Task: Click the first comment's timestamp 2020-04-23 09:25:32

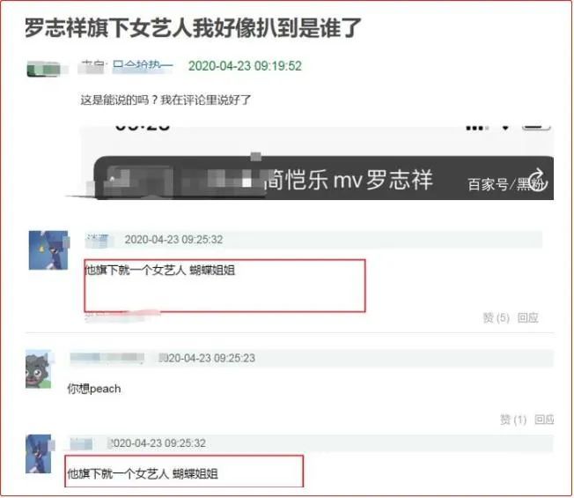Action: pyautogui.click(x=174, y=240)
